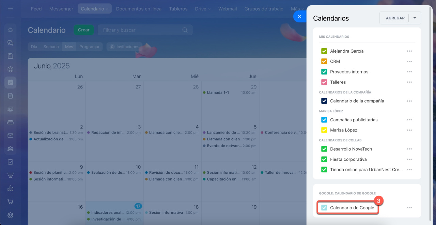Viewport: 436px width, 225px height.
Task: Open the Invitaciones counter button
Action: (x=125, y=47)
